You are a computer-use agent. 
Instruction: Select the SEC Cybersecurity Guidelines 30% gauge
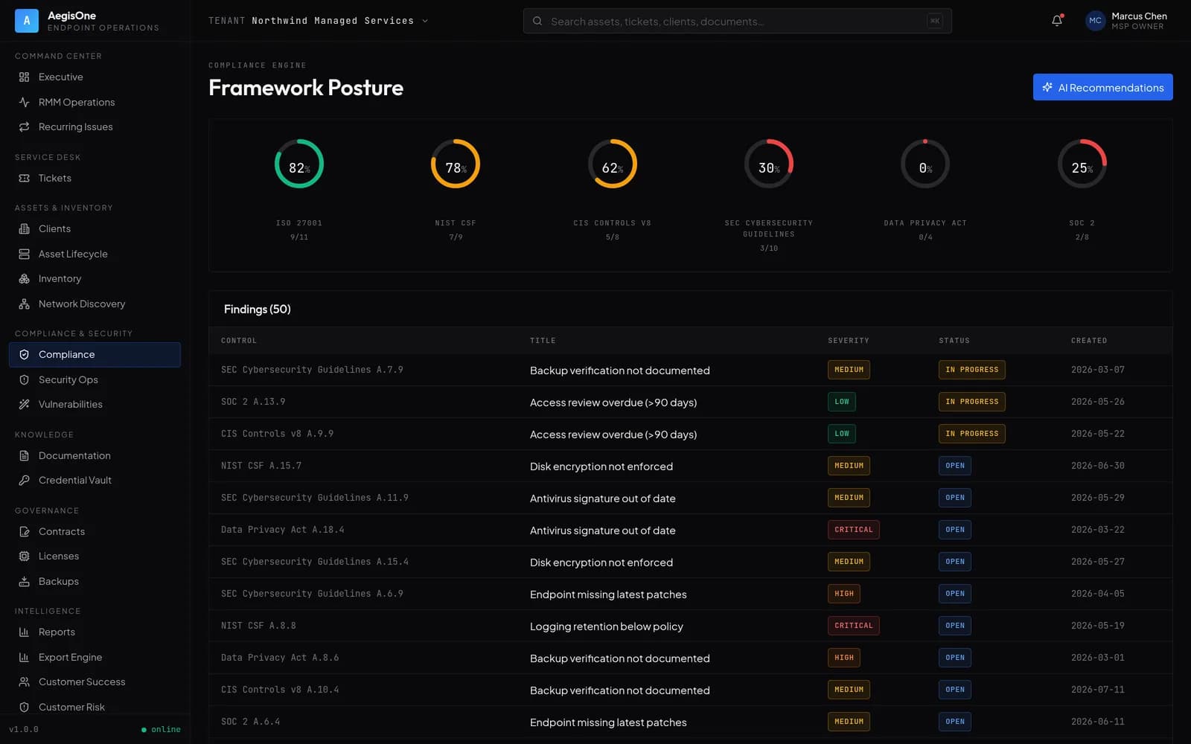coord(769,164)
